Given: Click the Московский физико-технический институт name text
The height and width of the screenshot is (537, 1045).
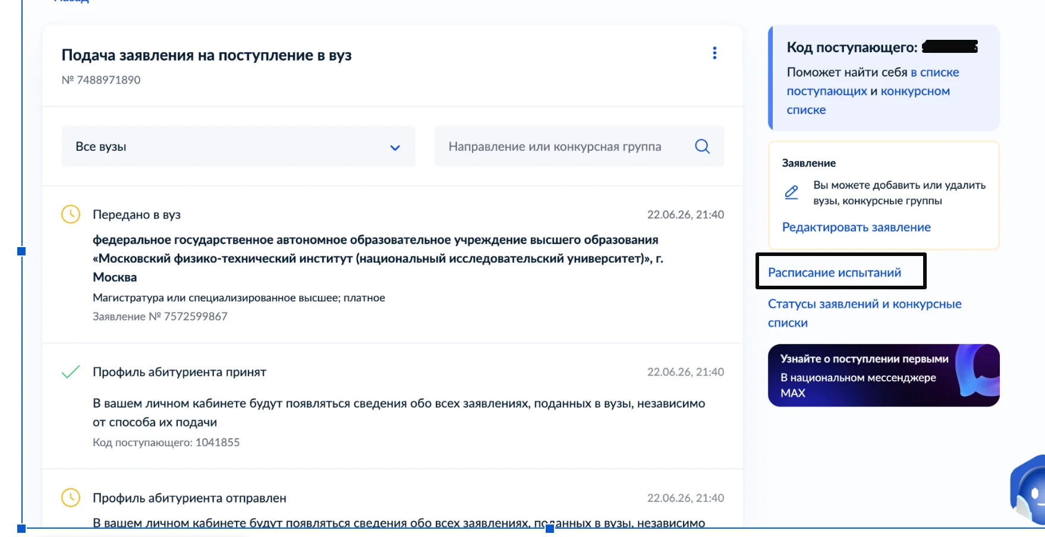Looking at the screenshot, I should click(378, 258).
